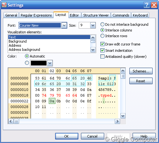Open the Keyboard tab

[140, 15]
